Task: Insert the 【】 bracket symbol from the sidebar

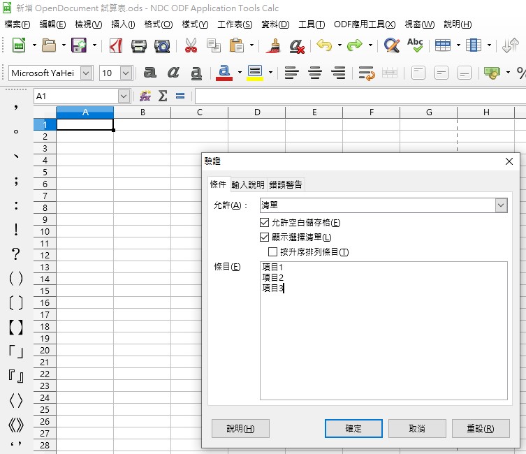Action: [16, 328]
